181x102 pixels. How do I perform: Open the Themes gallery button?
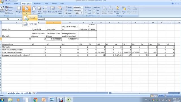(2, 10)
